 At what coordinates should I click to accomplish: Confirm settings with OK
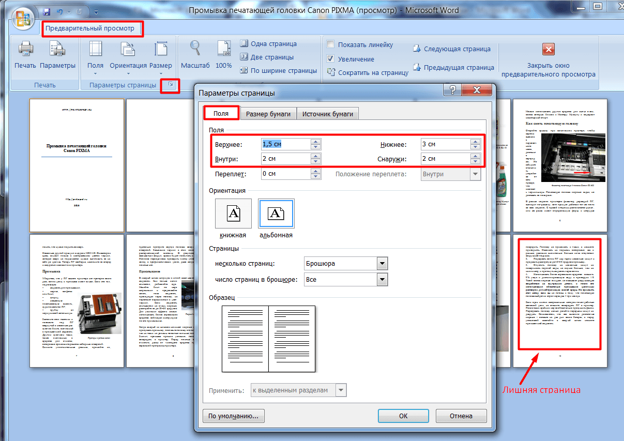[x=403, y=416]
